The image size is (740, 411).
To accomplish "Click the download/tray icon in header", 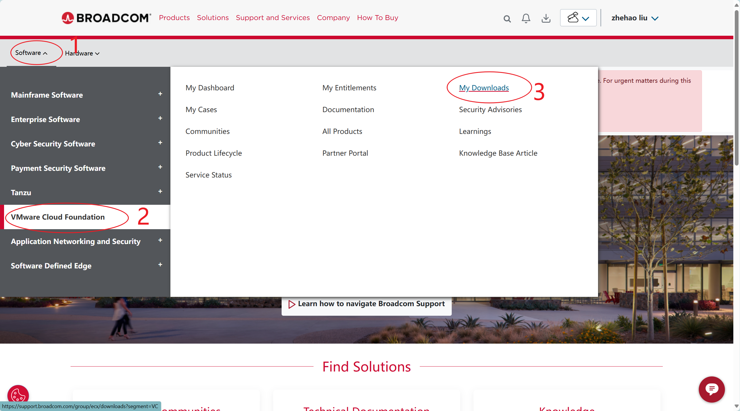I will pyautogui.click(x=546, y=18).
